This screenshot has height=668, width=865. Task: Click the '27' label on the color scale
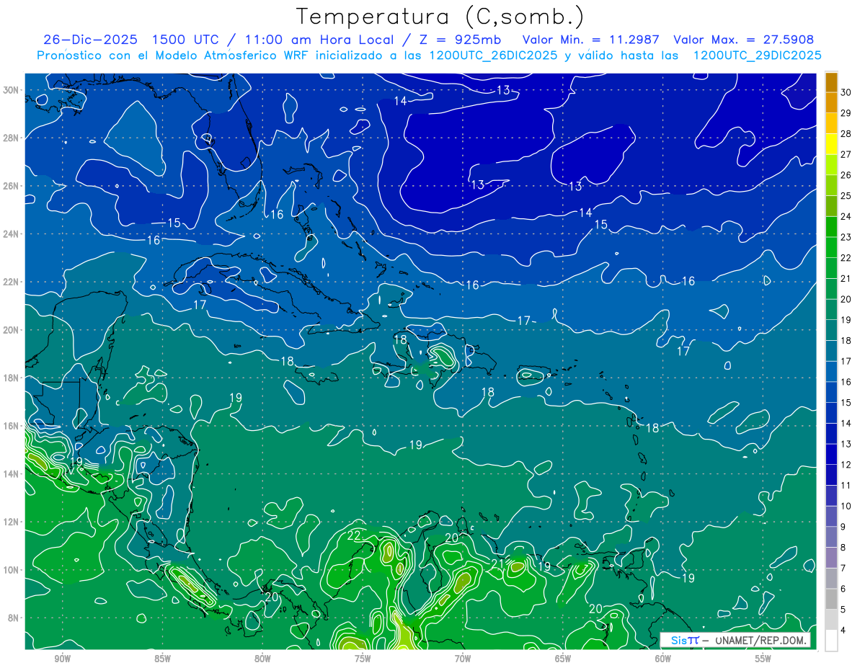(846, 154)
